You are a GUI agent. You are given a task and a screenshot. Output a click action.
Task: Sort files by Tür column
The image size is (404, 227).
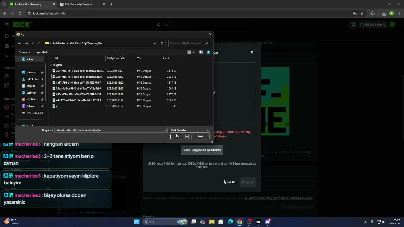[x=139, y=58]
